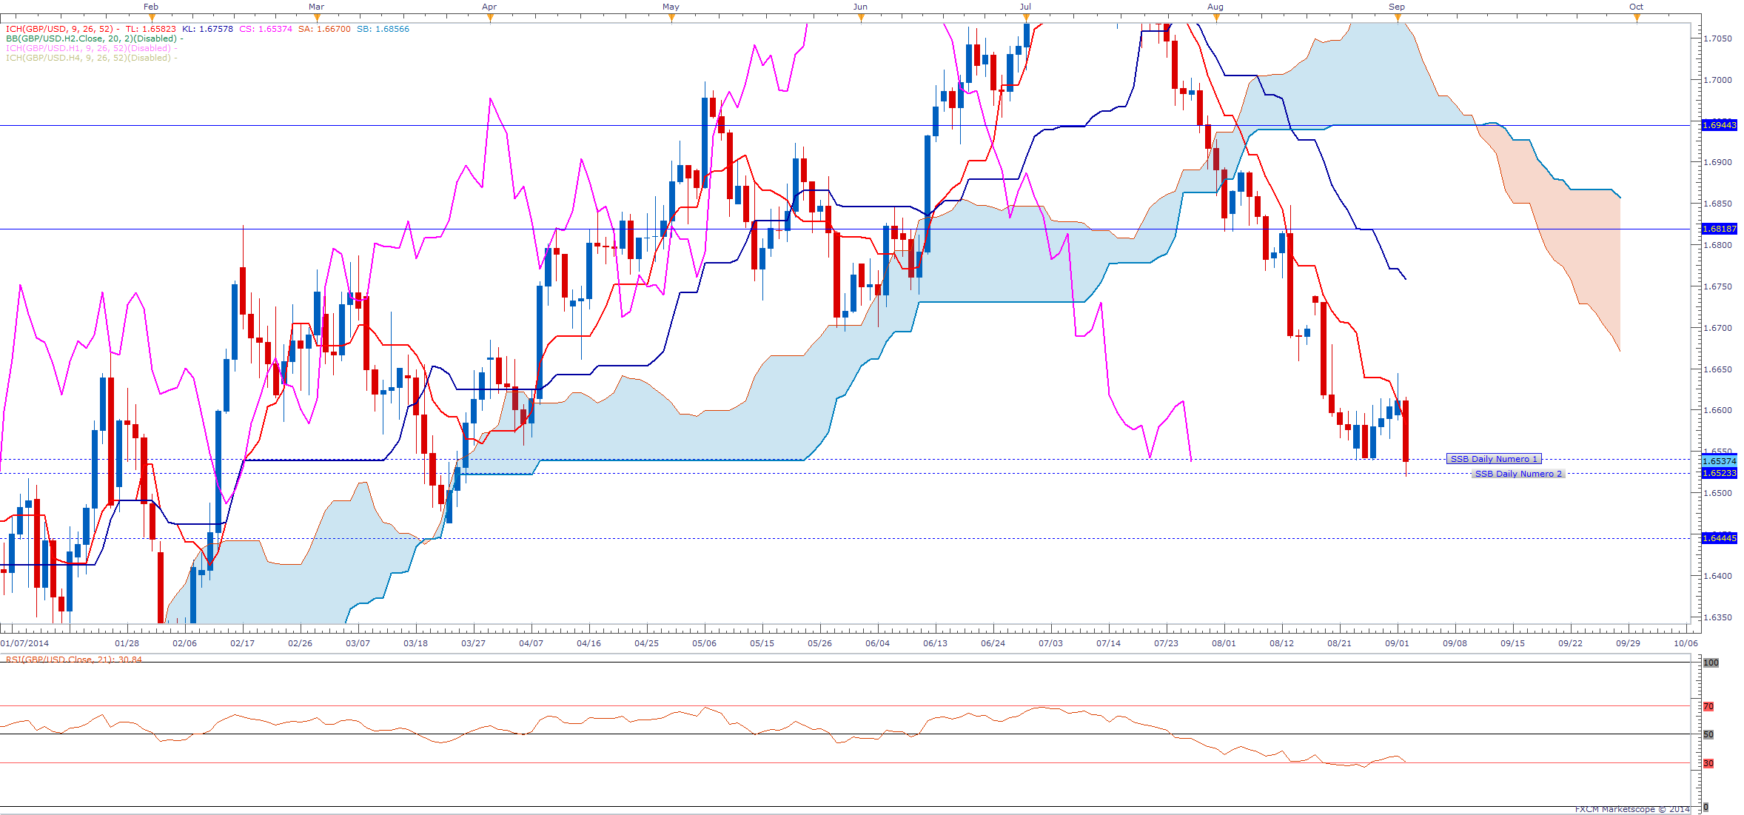Click the RSI 30 level label
1744x815 pixels.
(1708, 763)
